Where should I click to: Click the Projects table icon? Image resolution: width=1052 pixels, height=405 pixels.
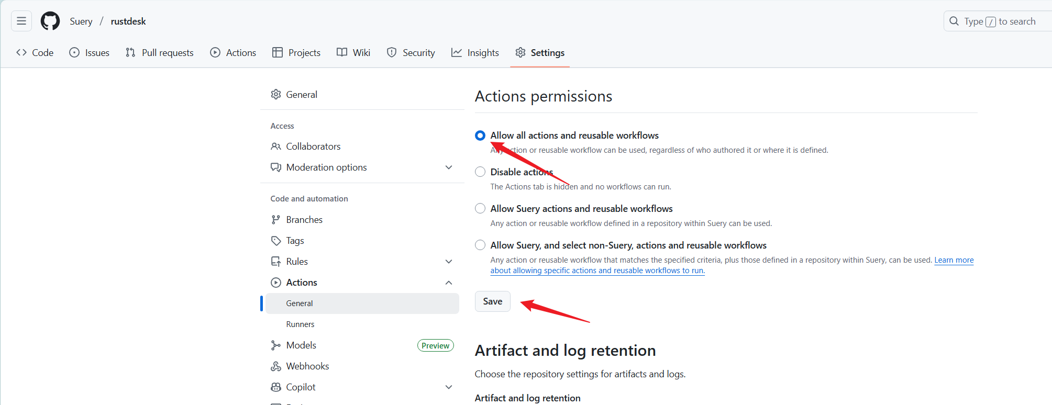pos(278,52)
